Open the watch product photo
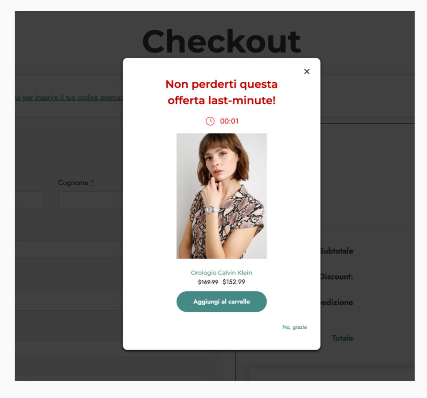The height and width of the screenshot is (398, 427). (x=221, y=196)
